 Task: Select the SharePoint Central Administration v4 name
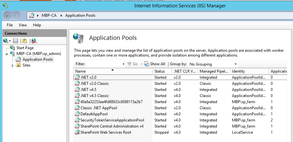(x=112, y=126)
